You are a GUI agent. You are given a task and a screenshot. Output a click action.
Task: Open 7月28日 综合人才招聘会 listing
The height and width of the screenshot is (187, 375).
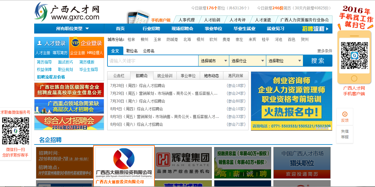[138, 86]
